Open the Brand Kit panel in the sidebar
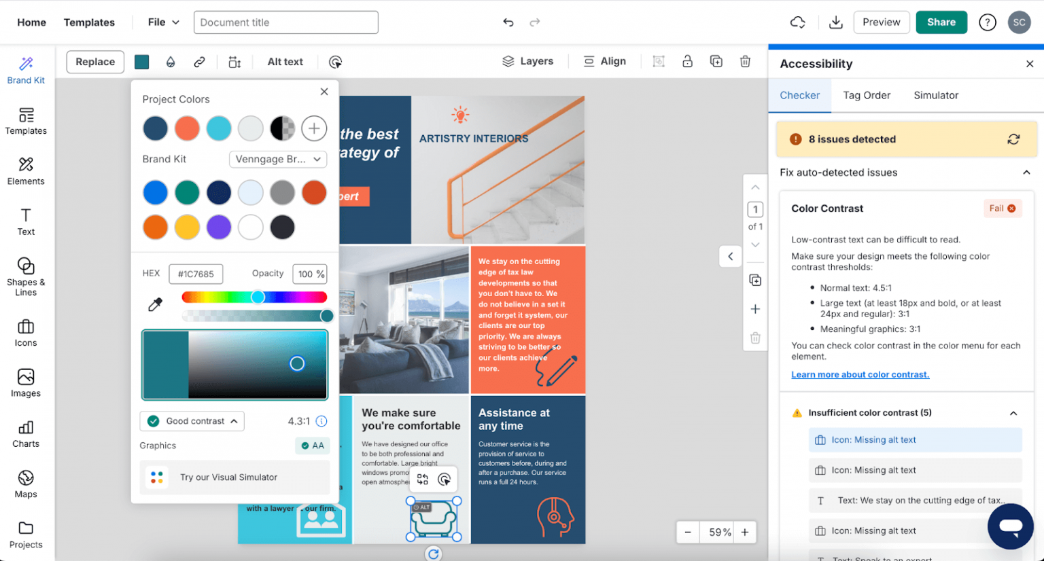Image resolution: width=1044 pixels, height=561 pixels. click(x=26, y=69)
